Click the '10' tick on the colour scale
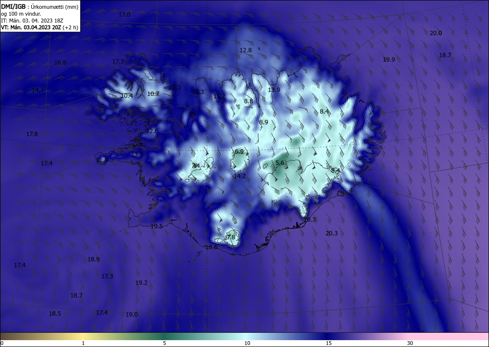Image resolution: width=489 pixels, height=347 pixels. [x=247, y=343]
